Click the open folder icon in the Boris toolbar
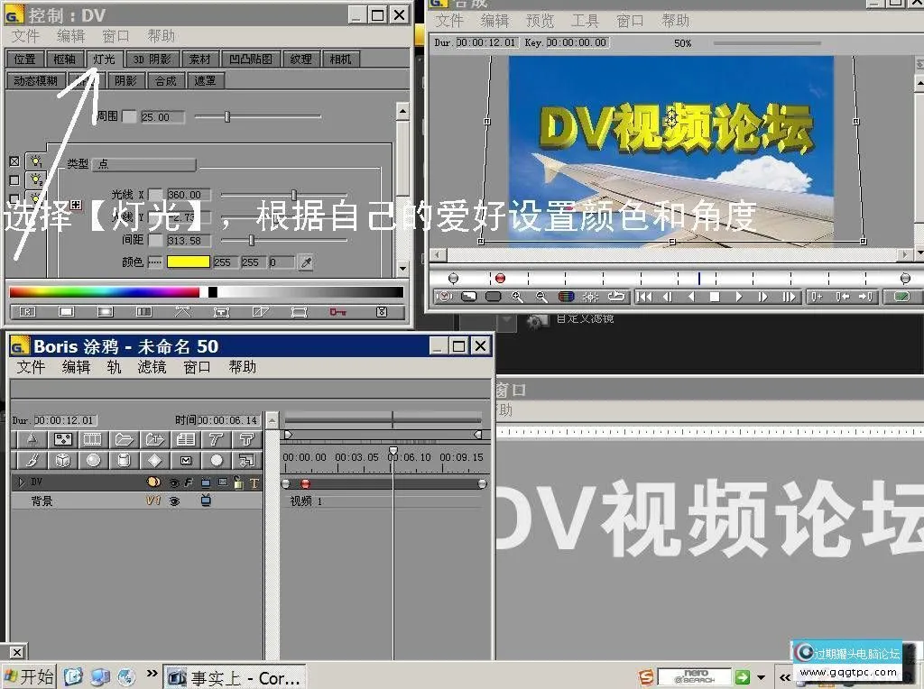The height and width of the screenshot is (689, 924). point(124,439)
